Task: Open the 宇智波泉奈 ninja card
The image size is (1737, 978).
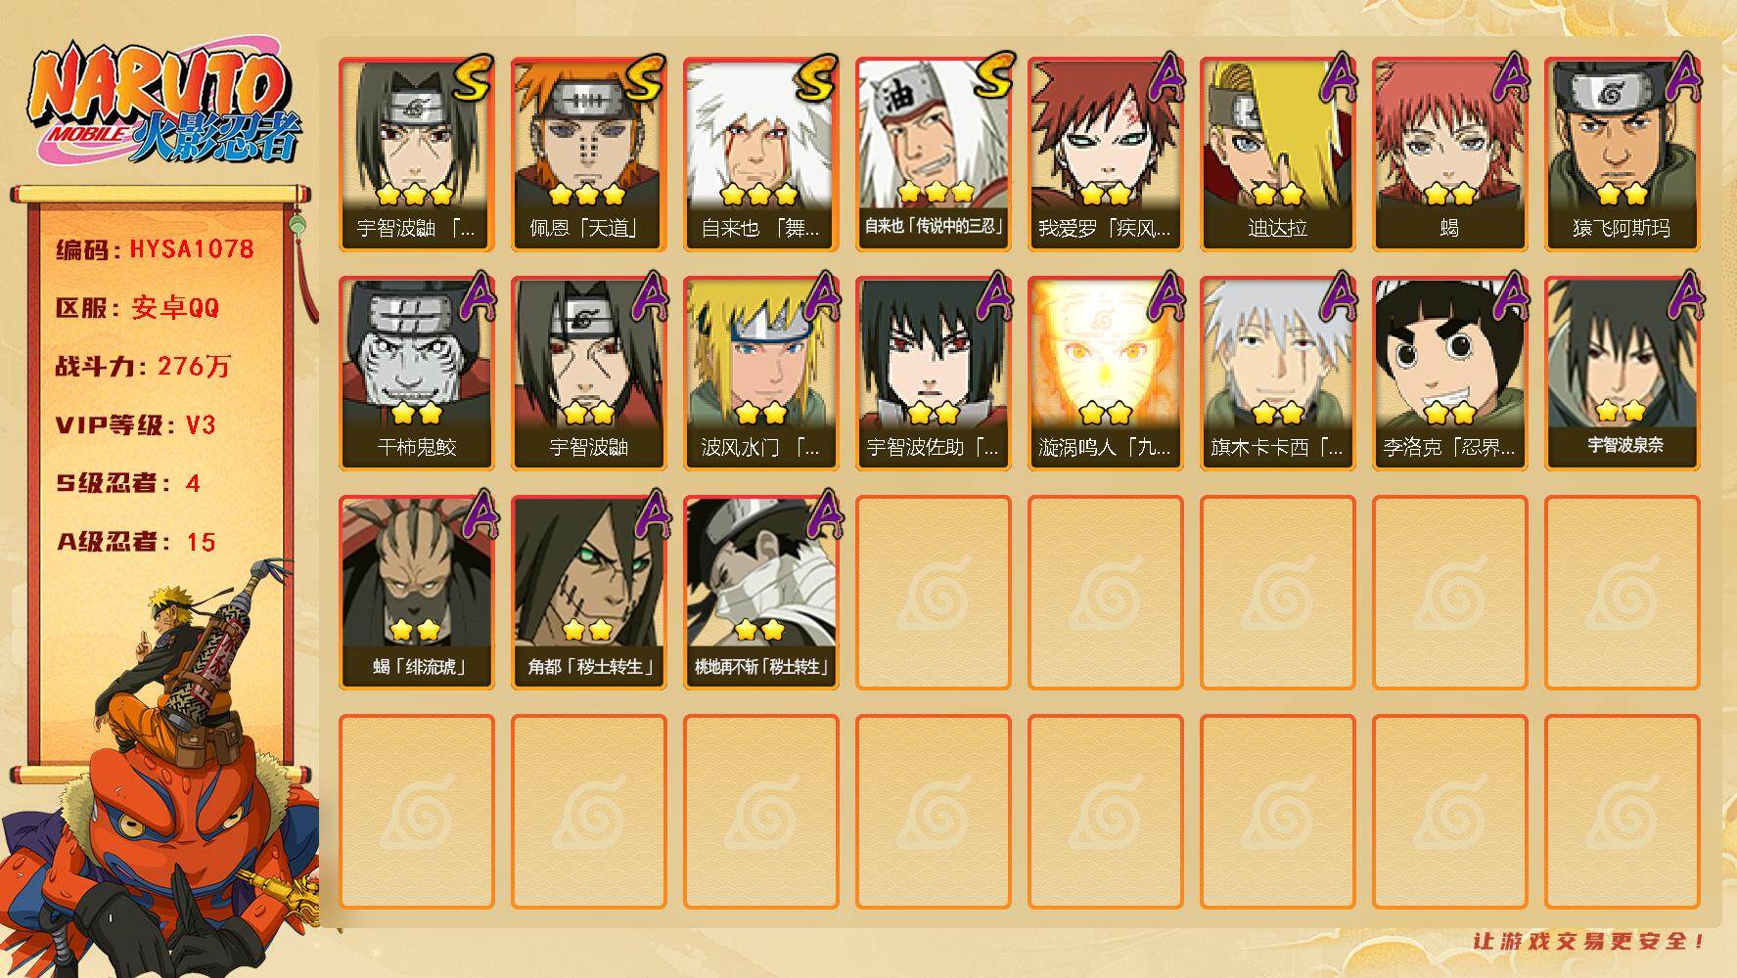Action: [x=1622, y=374]
